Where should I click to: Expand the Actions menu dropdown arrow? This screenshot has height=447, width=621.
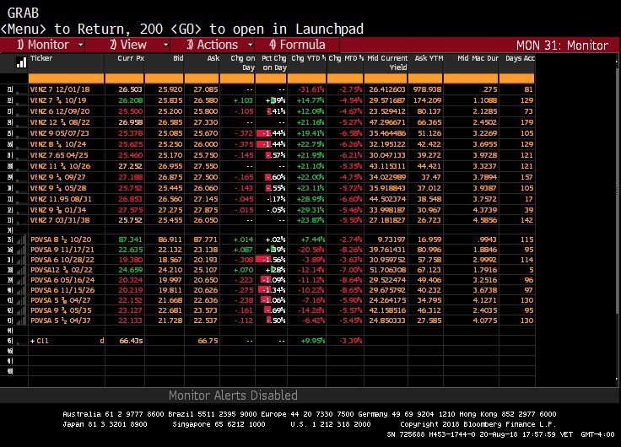(x=251, y=45)
